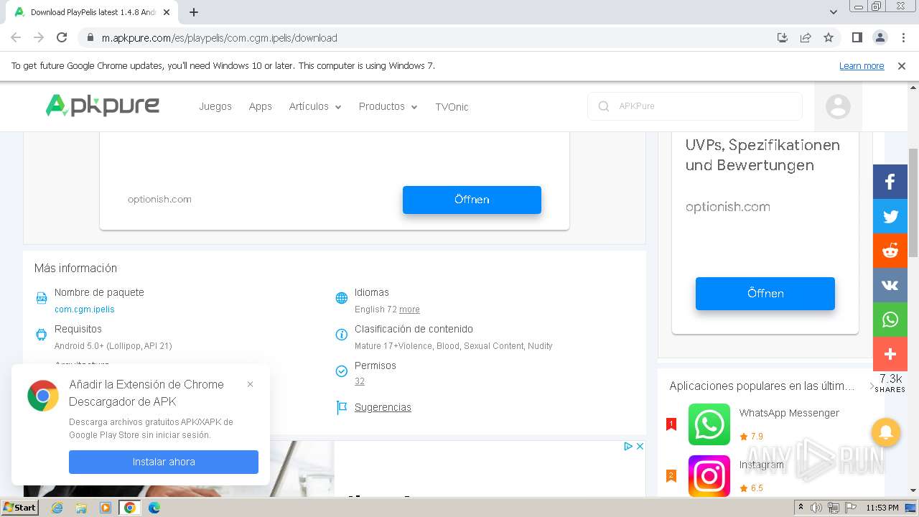Viewport: 919px width, 517px height.
Task: Open the Learn more link
Action: pos(862,65)
